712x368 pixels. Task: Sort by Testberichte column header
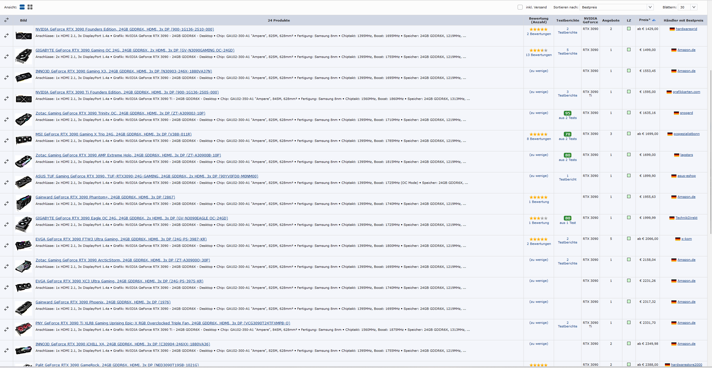567,20
